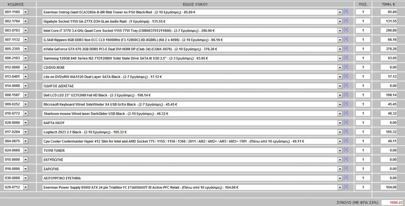Screen dimensions: 405x206
Task: Open info icon for Enermax Ostrog Giant case
Action: coord(346,11)
